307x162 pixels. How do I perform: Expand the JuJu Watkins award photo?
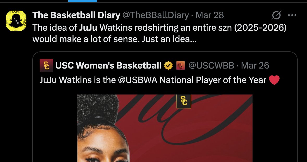[x=165, y=128]
